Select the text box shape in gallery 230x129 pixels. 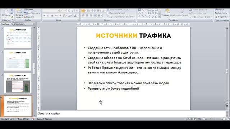pos(139,10)
